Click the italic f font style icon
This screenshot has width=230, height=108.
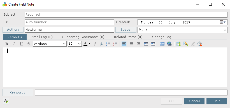pos(95,44)
